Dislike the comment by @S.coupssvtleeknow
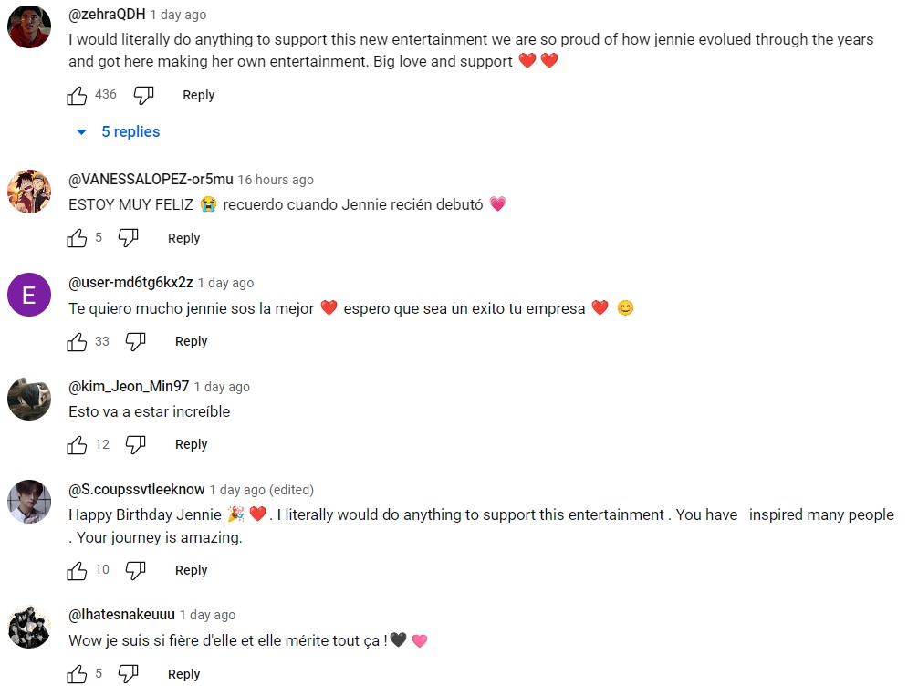908x696 pixels. pyautogui.click(x=135, y=570)
